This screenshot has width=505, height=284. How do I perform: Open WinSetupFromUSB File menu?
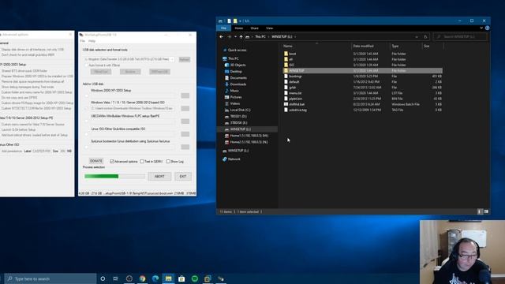[83, 41]
